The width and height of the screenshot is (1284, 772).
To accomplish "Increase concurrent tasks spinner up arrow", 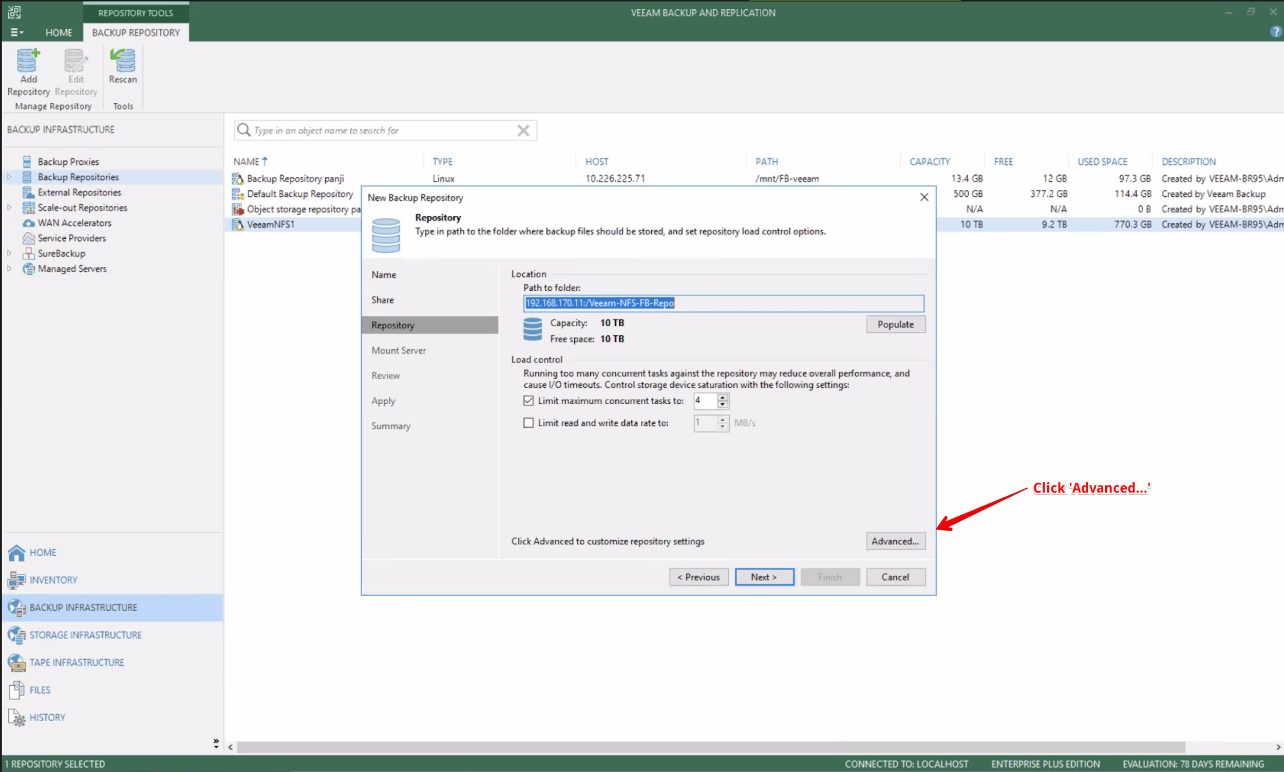I will (722, 398).
